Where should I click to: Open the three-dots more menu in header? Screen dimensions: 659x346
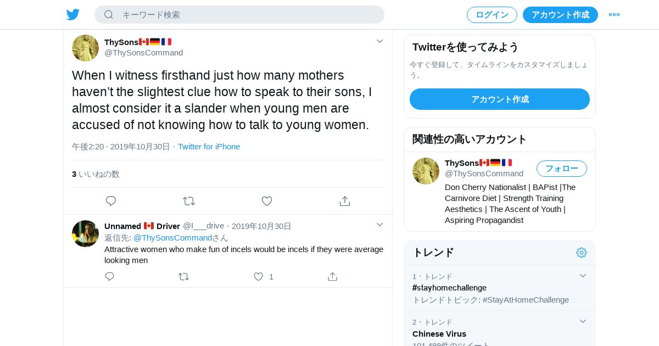614,15
